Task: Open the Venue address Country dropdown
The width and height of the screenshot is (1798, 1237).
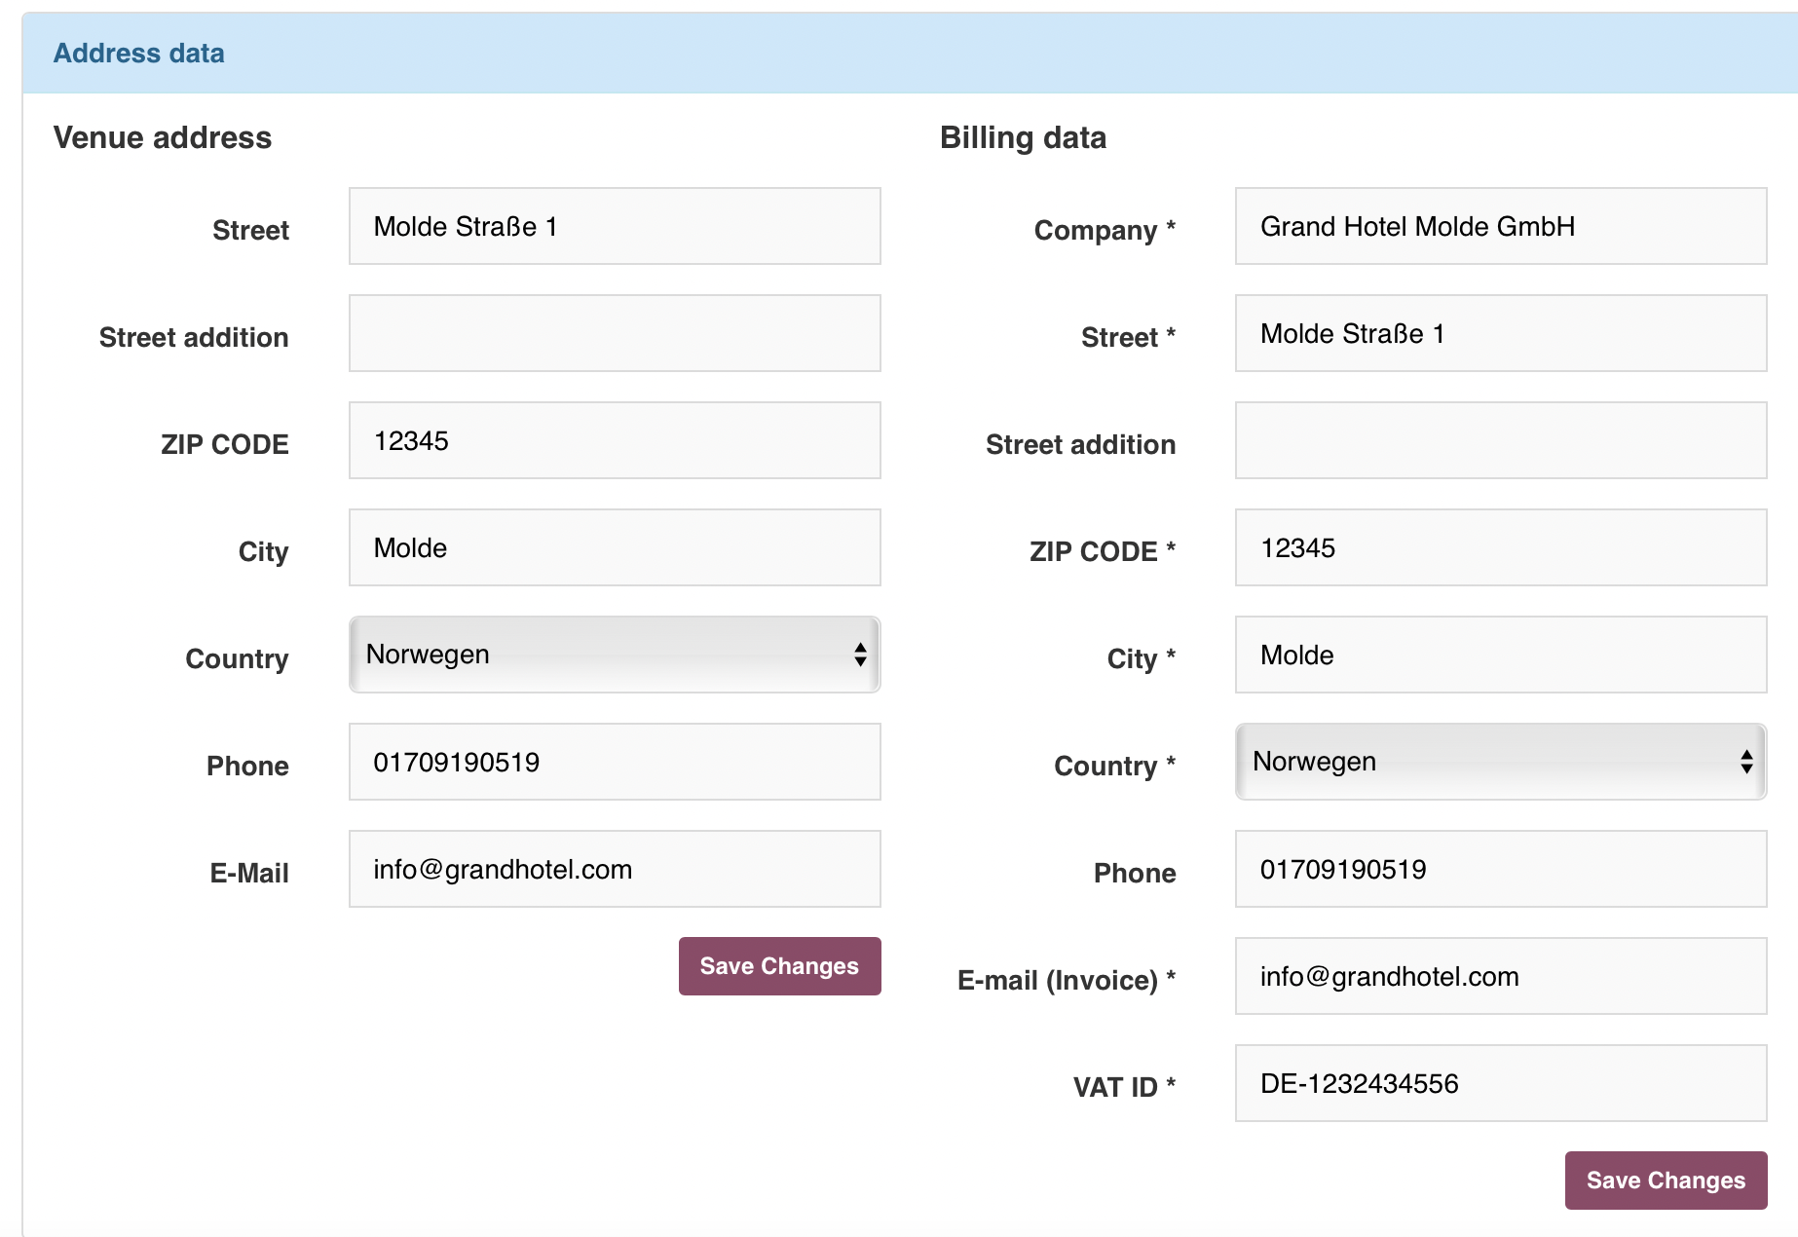Action: click(614, 655)
